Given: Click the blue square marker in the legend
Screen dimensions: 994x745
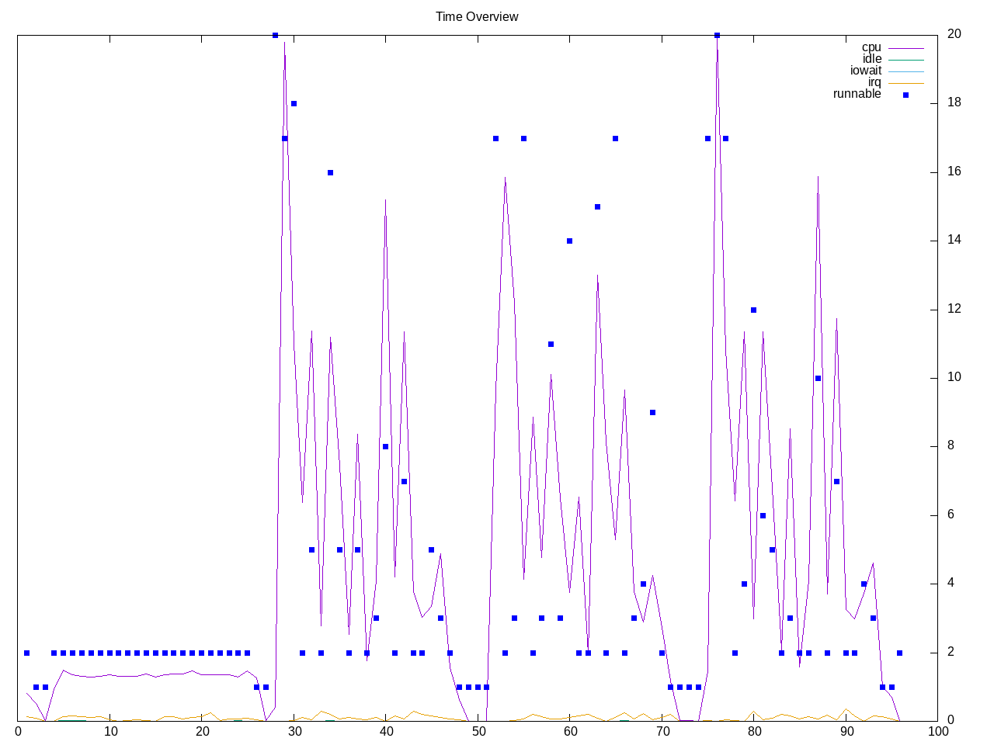Looking at the screenshot, I should (905, 95).
